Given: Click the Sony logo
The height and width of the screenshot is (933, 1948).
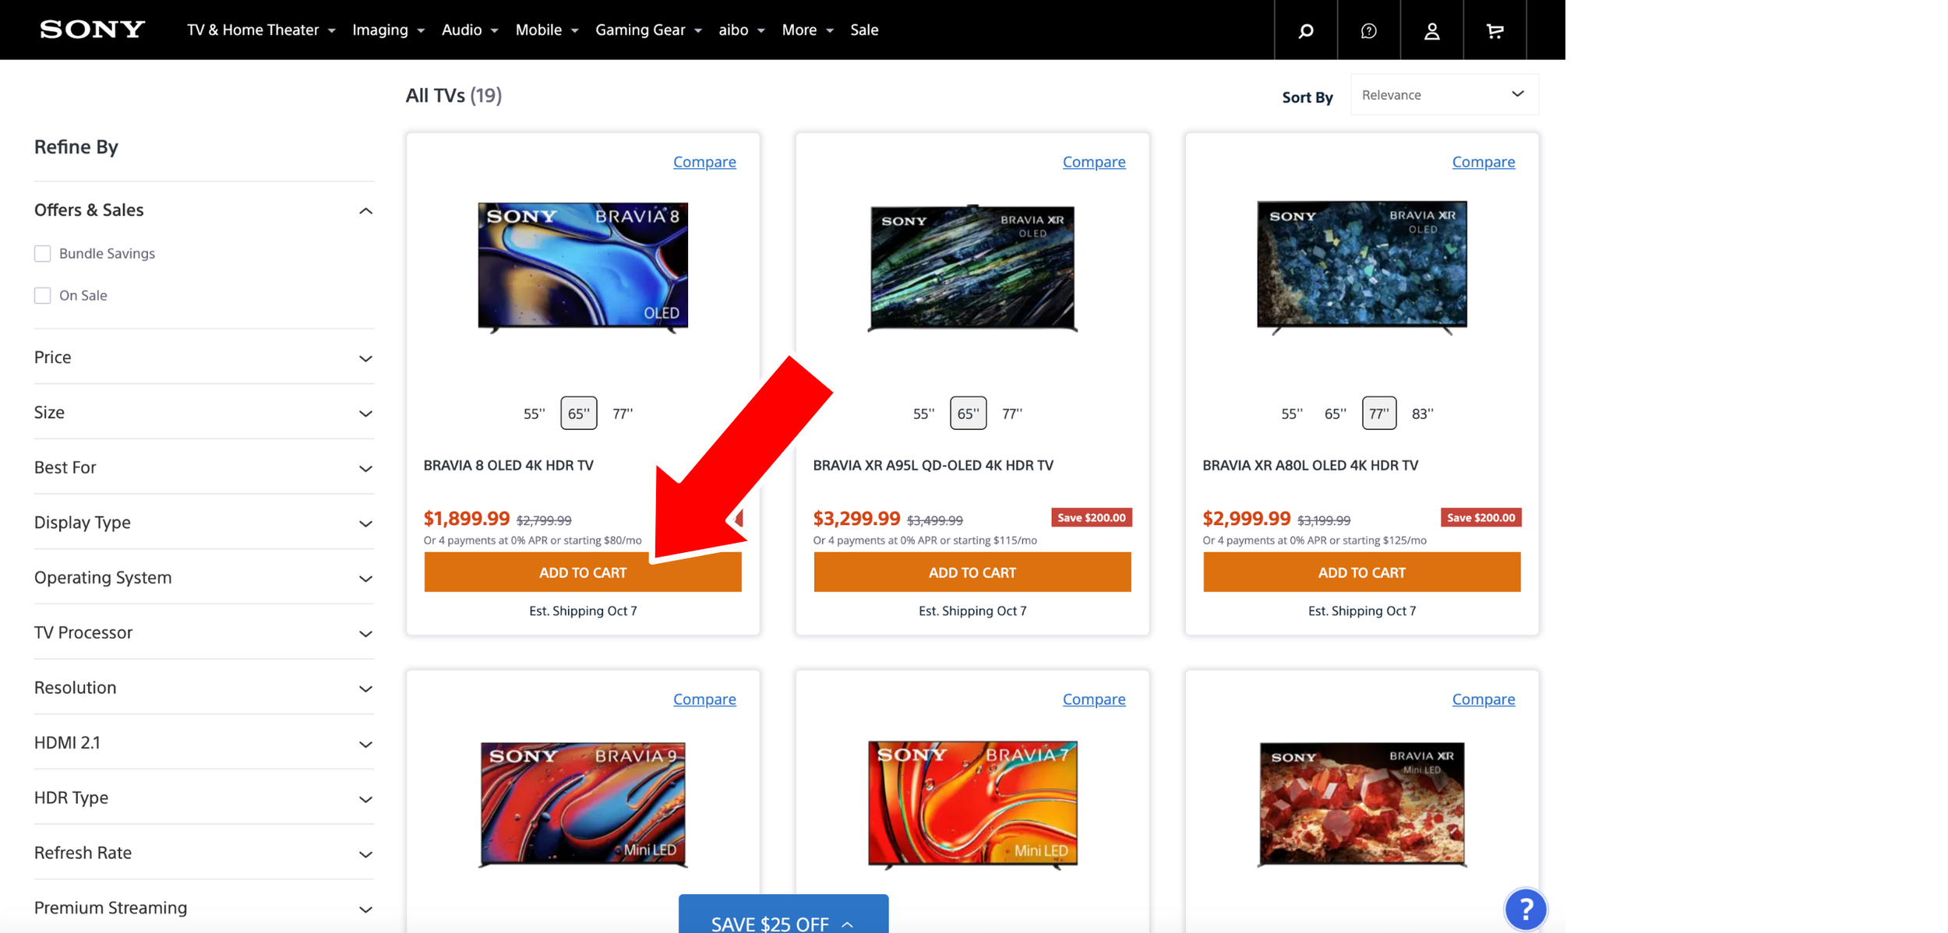Looking at the screenshot, I should point(92,30).
